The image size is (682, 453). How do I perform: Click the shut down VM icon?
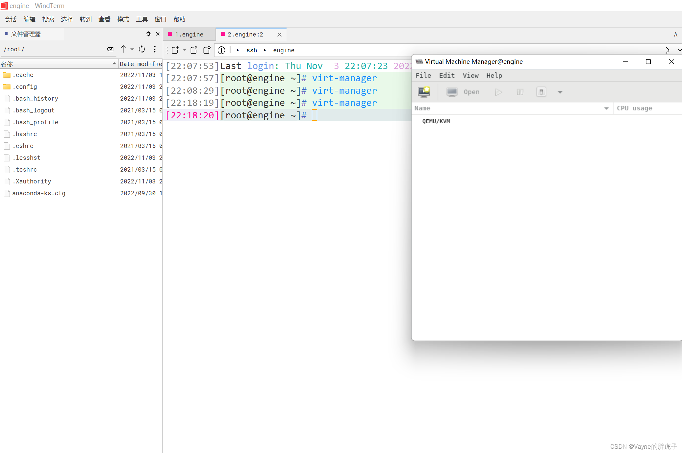pos(541,92)
